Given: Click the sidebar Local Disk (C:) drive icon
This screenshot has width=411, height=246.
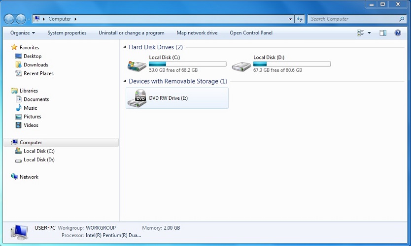Looking at the screenshot, I should coord(18,151).
